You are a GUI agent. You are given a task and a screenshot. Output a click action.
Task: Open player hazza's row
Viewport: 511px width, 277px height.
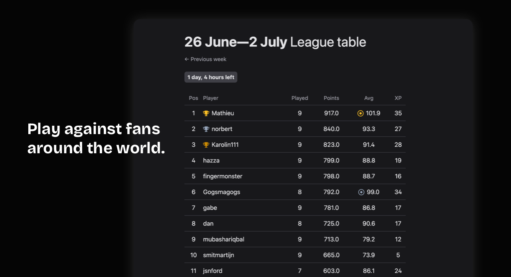[x=295, y=160]
